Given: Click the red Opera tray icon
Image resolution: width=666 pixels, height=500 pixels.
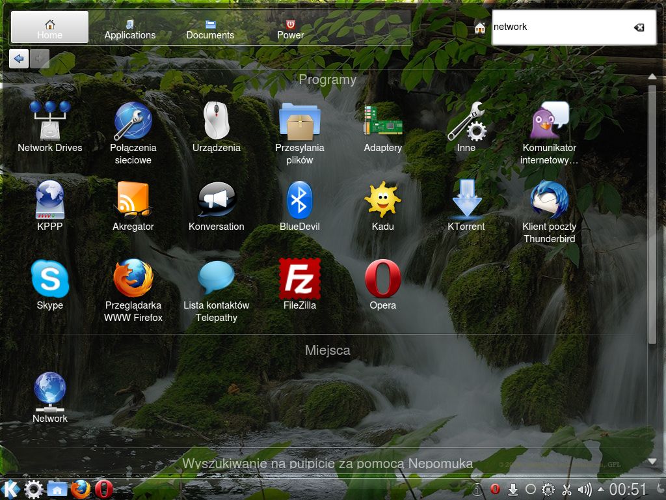Looking at the screenshot, I should point(495,490).
